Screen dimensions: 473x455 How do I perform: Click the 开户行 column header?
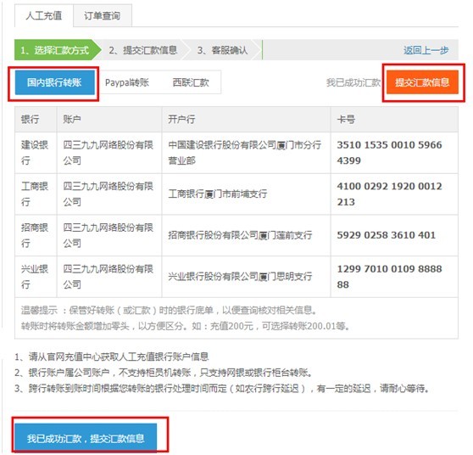181,120
